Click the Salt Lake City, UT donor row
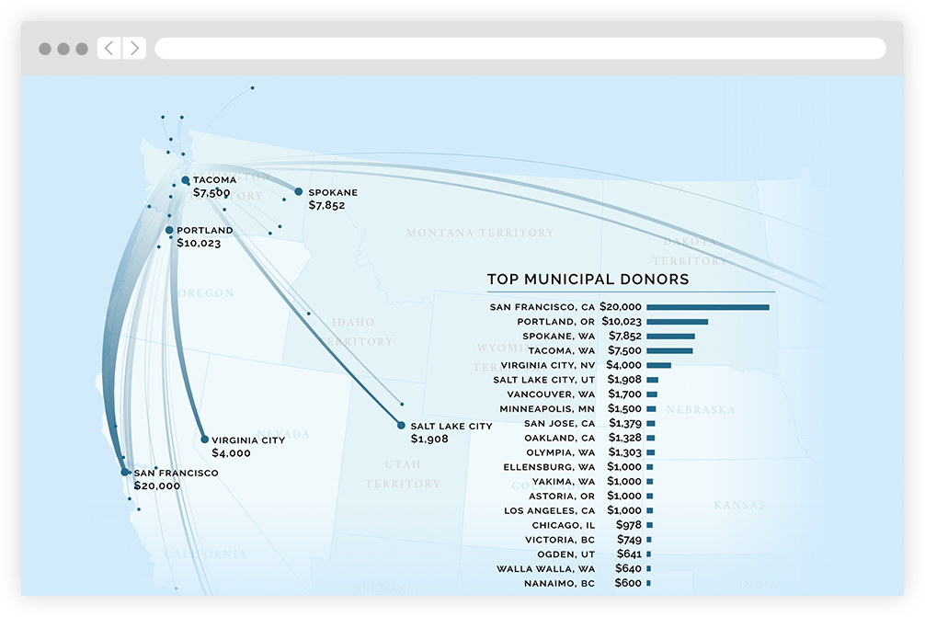Screen dimensions: 925x617 [576, 380]
